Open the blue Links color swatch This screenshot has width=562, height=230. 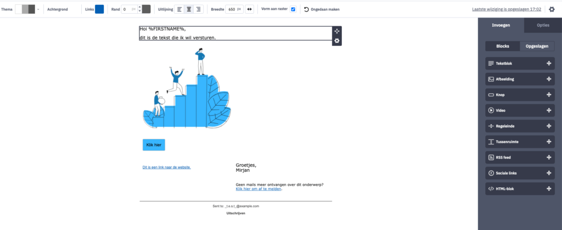(99, 9)
